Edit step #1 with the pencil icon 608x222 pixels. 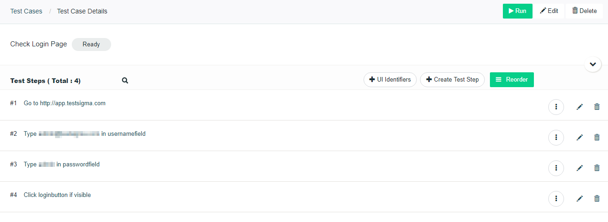tap(579, 107)
